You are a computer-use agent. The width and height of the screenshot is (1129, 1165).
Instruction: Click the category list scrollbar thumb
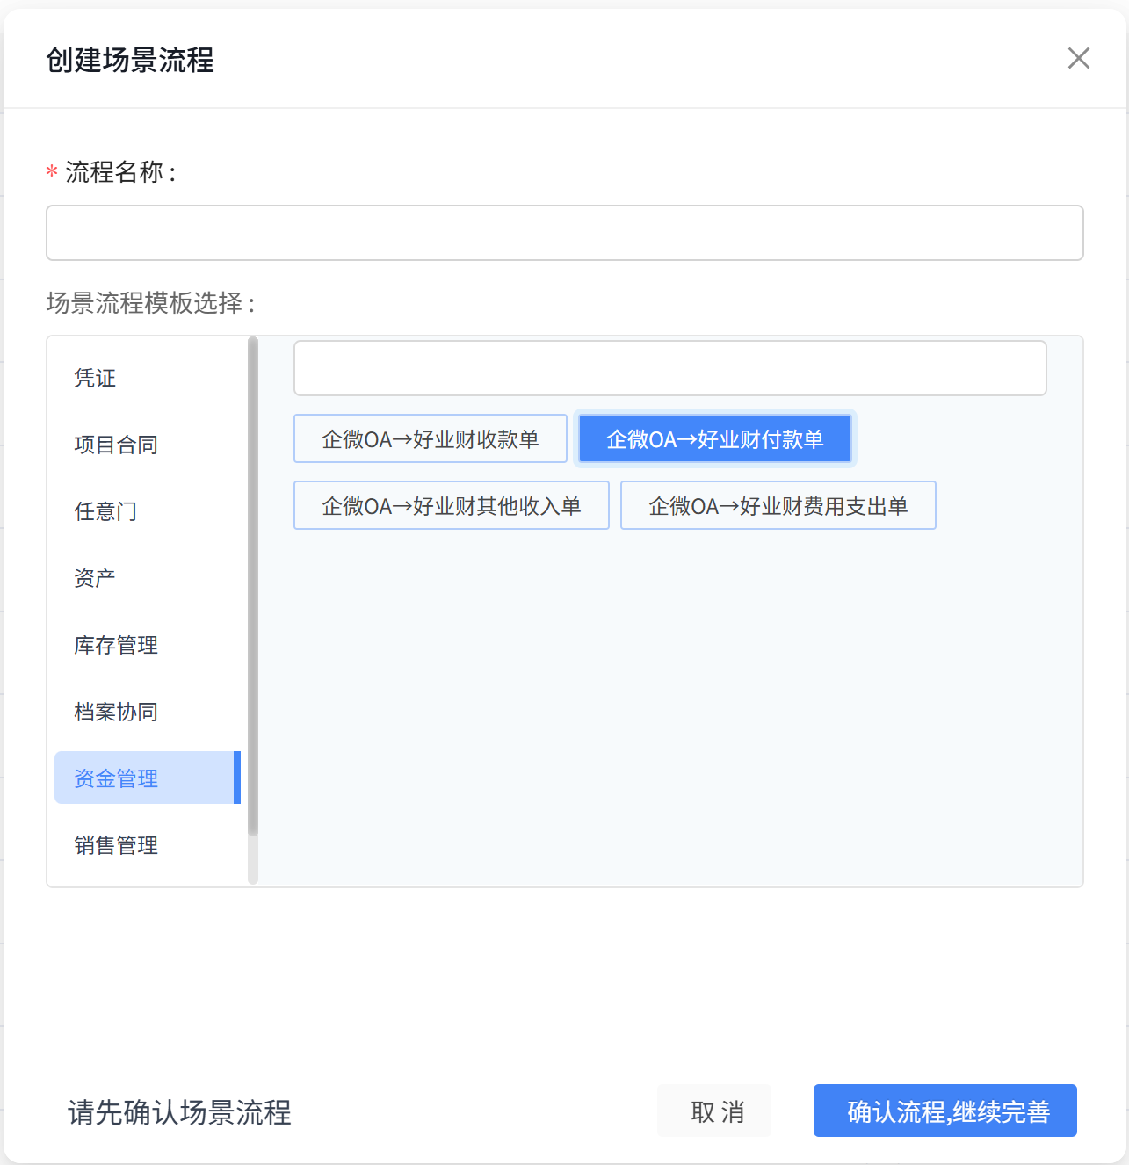tap(253, 580)
